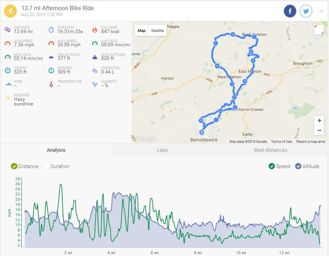Click the duration stopwatch icon
Screen dimensions: 329x256
[51, 30]
